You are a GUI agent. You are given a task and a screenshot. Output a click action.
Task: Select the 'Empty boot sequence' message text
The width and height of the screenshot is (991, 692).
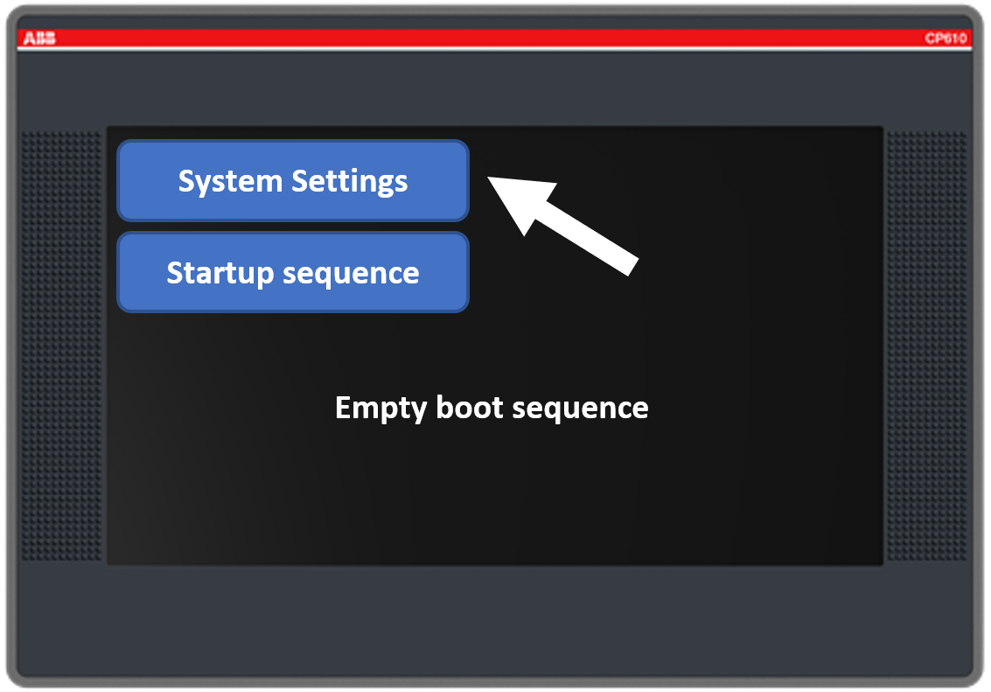coord(492,409)
